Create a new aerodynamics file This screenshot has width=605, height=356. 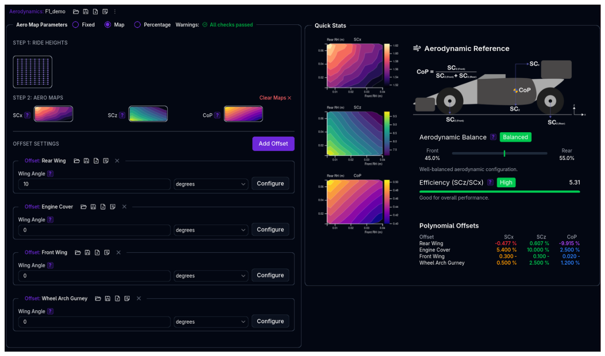tap(96, 12)
